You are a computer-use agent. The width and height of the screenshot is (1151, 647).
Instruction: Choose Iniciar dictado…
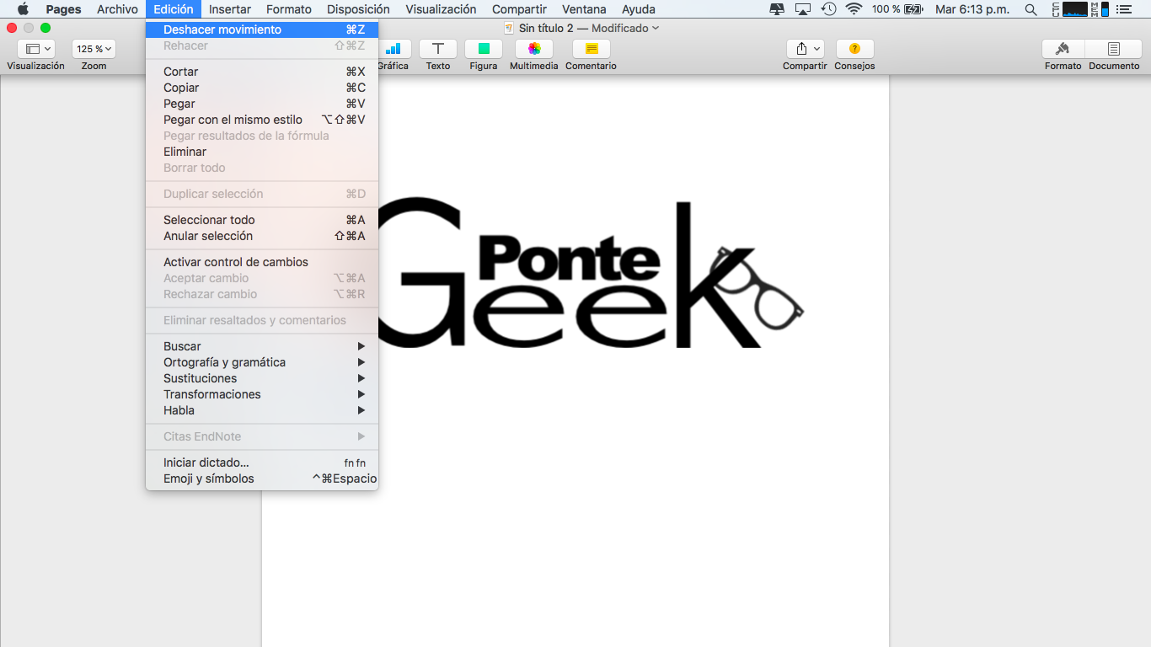click(x=262, y=463)
